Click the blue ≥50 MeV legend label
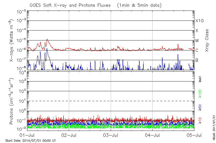 tap(200, 108)
